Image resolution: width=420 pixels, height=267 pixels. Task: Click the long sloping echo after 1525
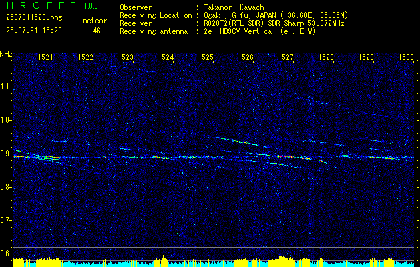[x=247, y=142]
